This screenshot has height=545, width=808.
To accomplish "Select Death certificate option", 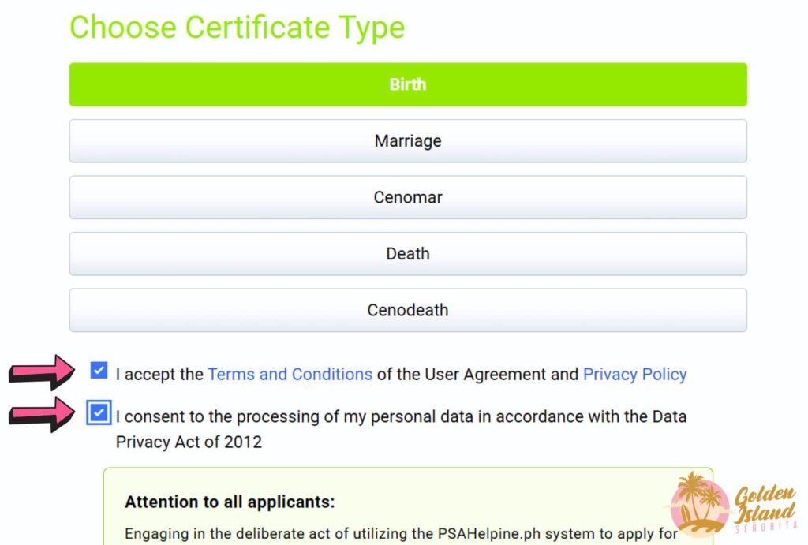I will (x=407, y=253).
